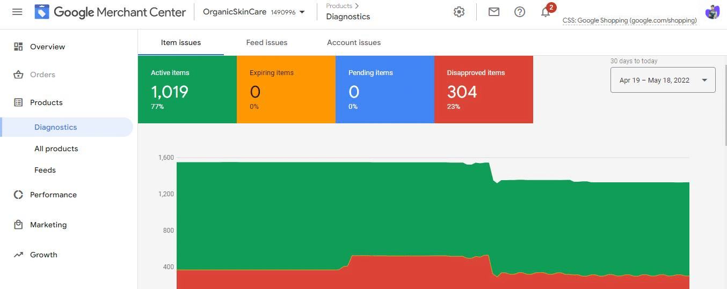
Task: Click the Overview dashboard icon
Action: point(18,47)
